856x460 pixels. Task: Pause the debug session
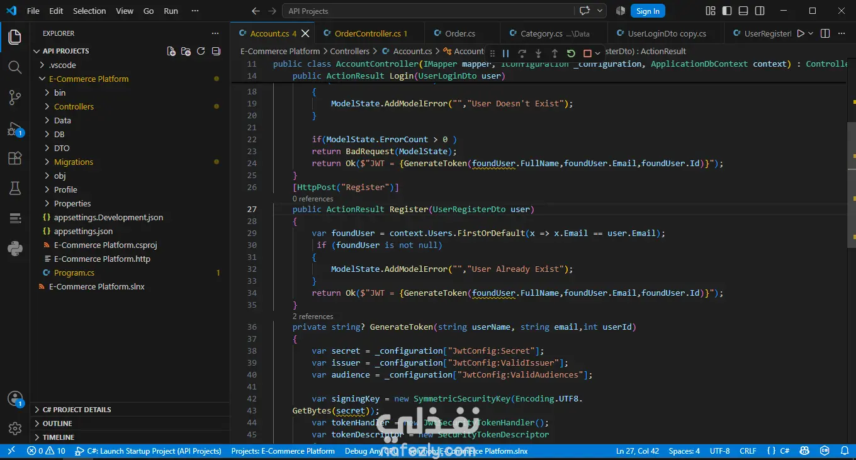[x=505, y=53]
